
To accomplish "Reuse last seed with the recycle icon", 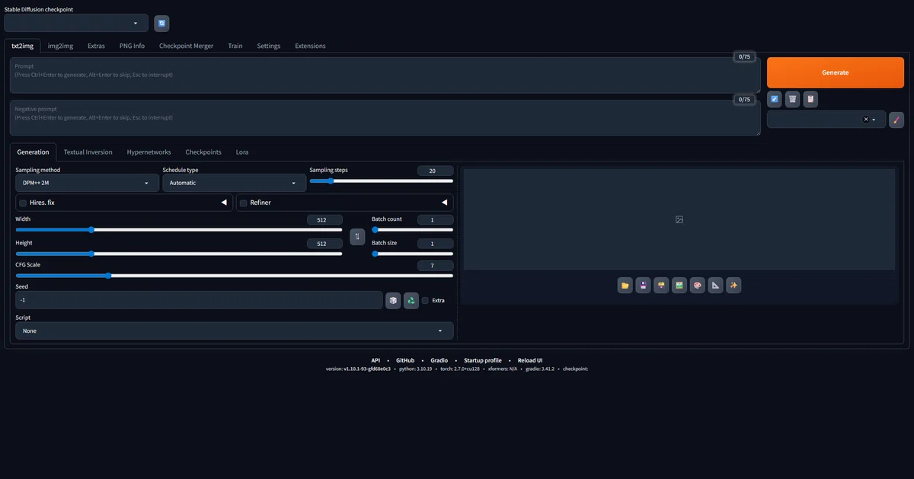I will 411,300.
